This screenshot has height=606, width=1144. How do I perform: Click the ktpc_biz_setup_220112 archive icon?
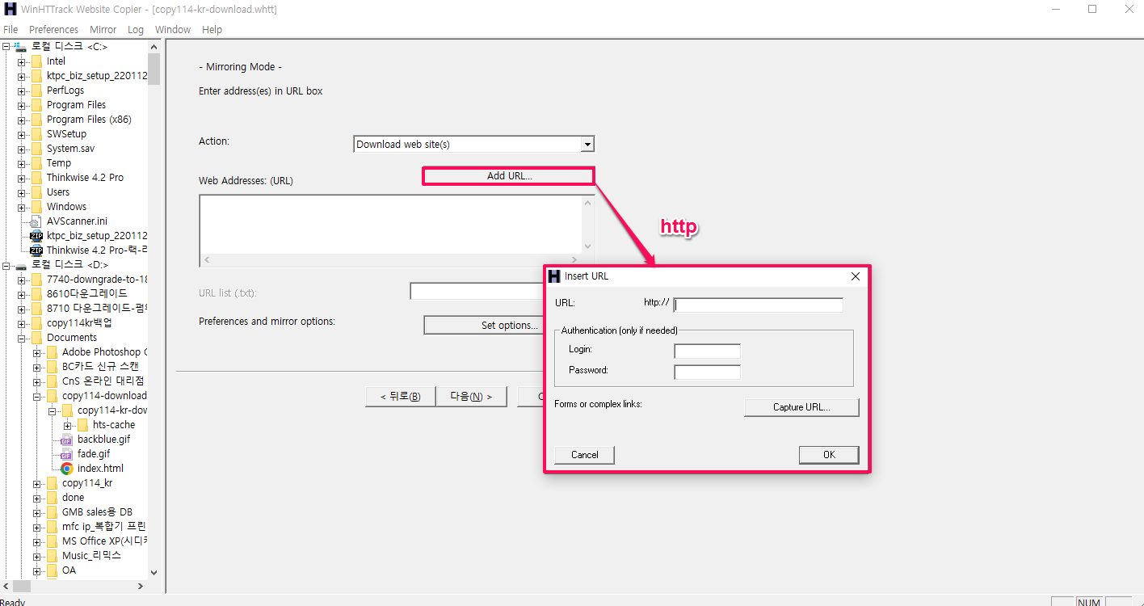click(36, 235)
